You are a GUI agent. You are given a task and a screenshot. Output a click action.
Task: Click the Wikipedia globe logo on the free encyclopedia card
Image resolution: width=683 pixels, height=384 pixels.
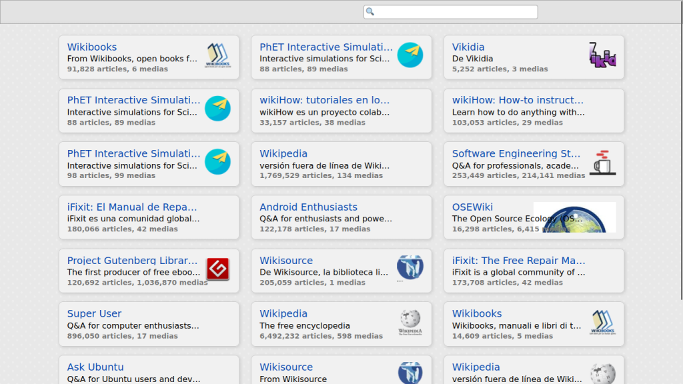click(x=410, y=322)
